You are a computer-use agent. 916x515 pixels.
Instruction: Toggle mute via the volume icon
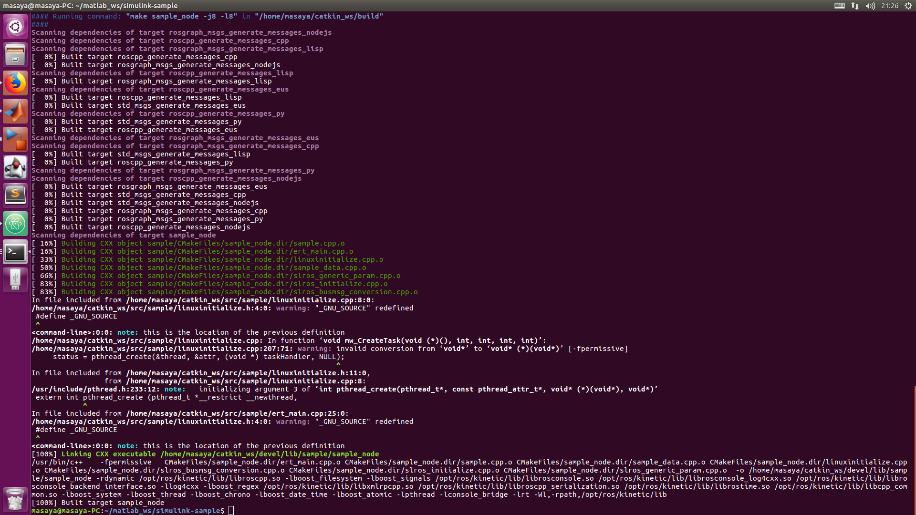(870, 6)
